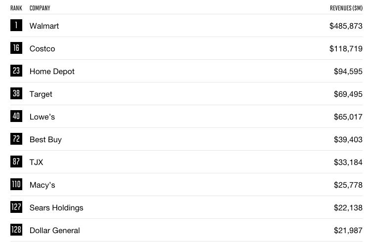Sort by the REVENUES ($M) column header

[346, 8]
